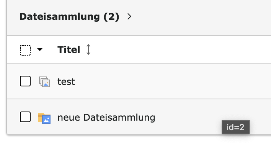Click the blank Dateisammlung panel header area
Viewport: 271px width, 153px height.
[x=201, y=17]
